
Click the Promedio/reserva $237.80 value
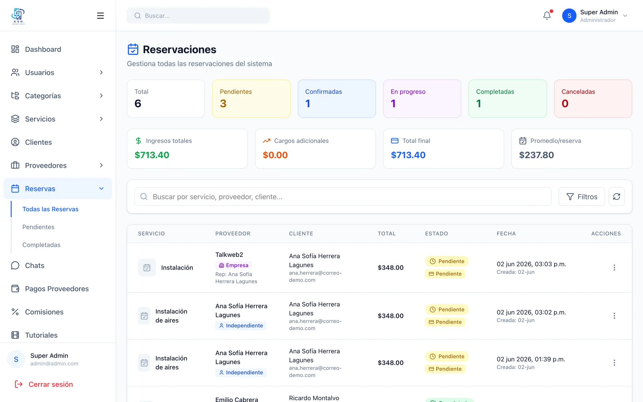pyautogui.click(x=537, y=155)
